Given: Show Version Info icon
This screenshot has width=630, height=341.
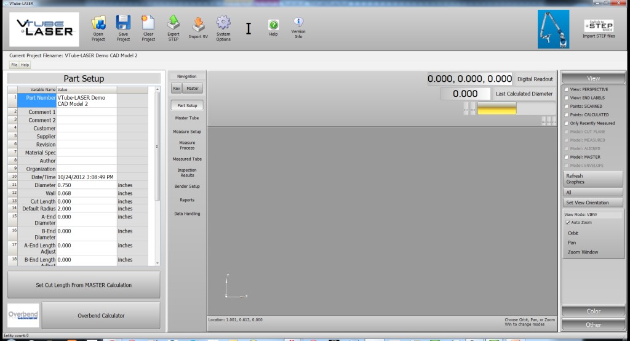Looking at the screenshot, I should (298, 23).
